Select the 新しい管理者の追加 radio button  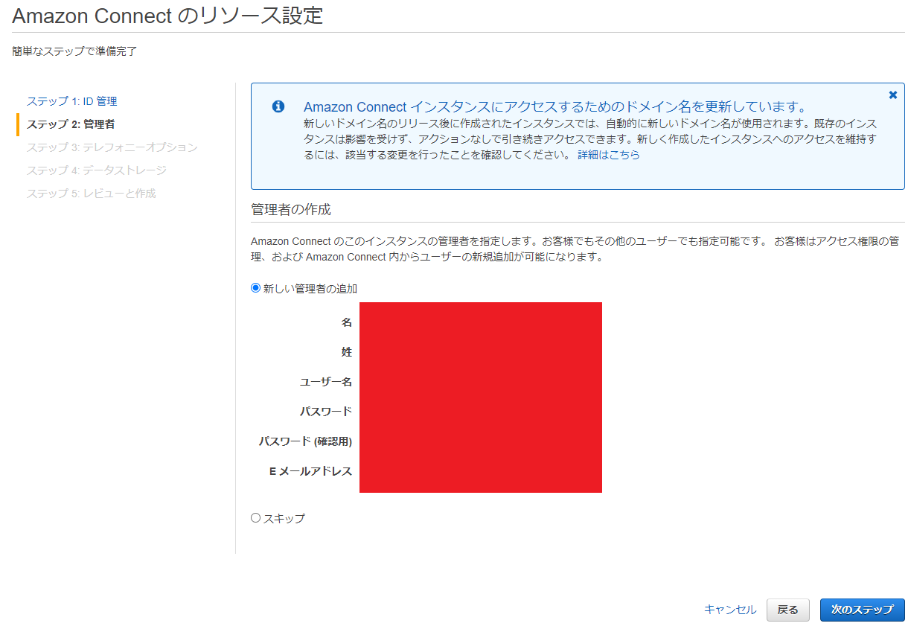tap(256, 288)
